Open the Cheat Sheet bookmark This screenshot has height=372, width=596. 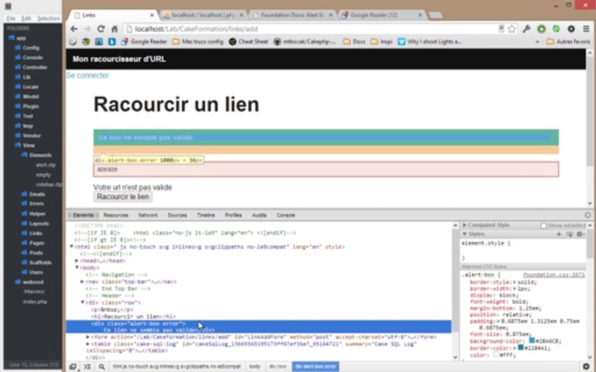[248, 42]
